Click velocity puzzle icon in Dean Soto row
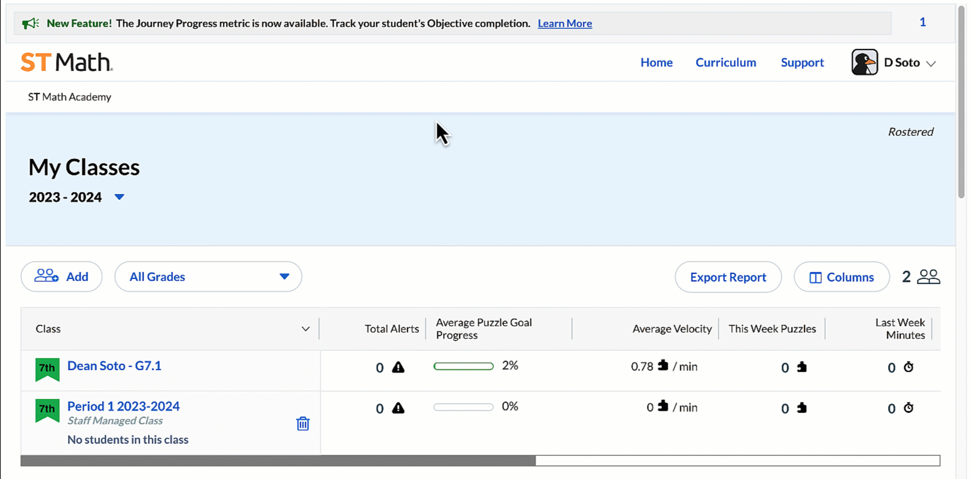 [x=663, y=365]
